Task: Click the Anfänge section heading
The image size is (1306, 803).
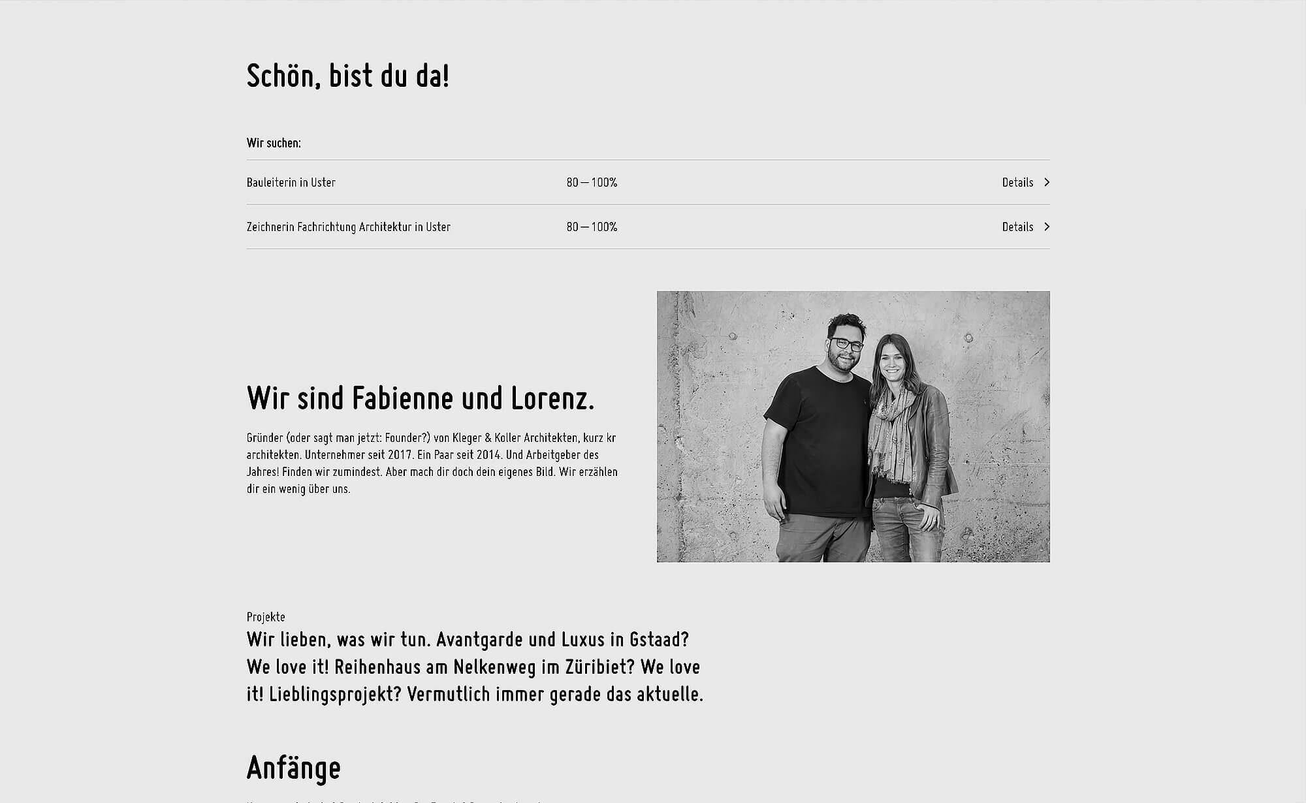Action: pos(294,768)
